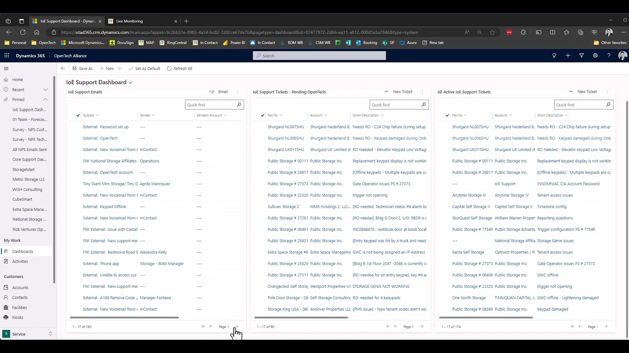
Task: Collapse the Pinned section chevron
Action: [x=45, y=100]
